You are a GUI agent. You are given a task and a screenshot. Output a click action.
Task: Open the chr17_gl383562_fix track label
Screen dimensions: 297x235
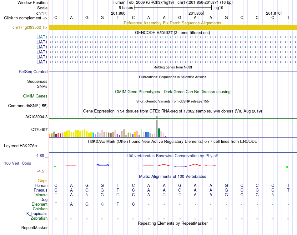pyautogui.click(x=30, y=27)
